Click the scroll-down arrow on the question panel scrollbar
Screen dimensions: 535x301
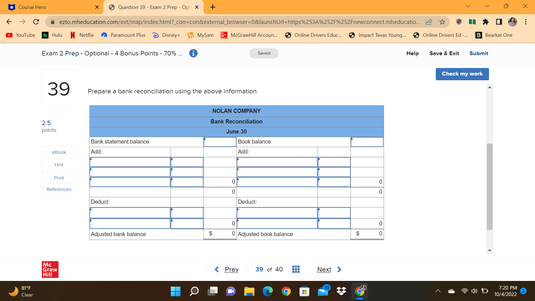click(490, 250)
